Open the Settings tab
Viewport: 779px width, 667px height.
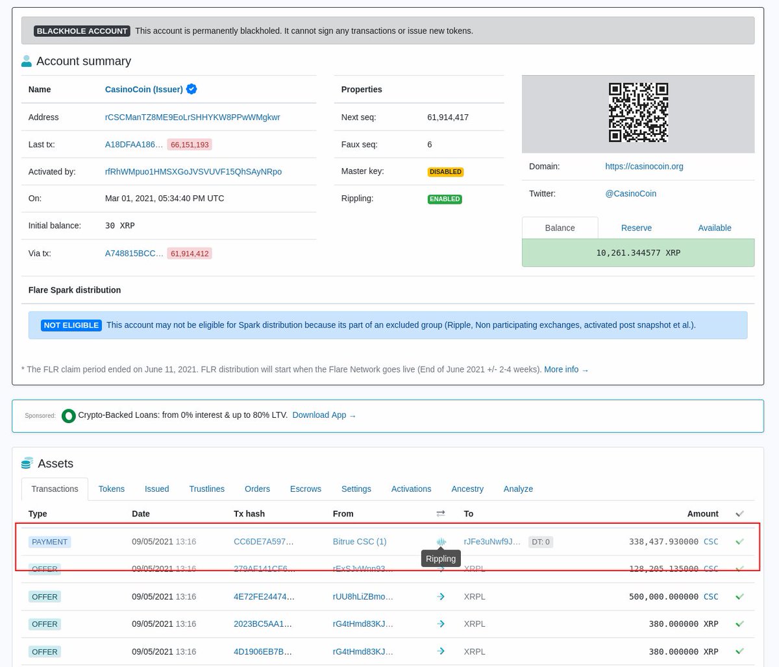point(356,489)
